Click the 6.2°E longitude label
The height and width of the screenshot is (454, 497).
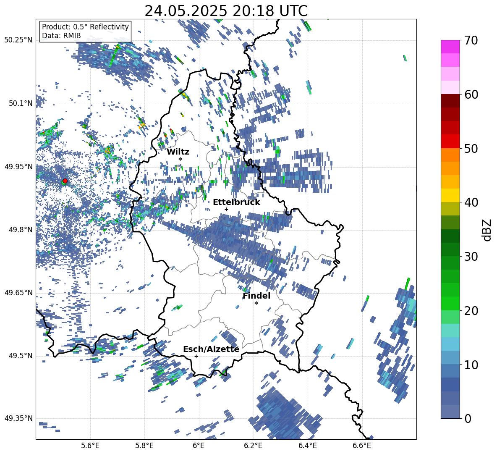pos(253,446)
